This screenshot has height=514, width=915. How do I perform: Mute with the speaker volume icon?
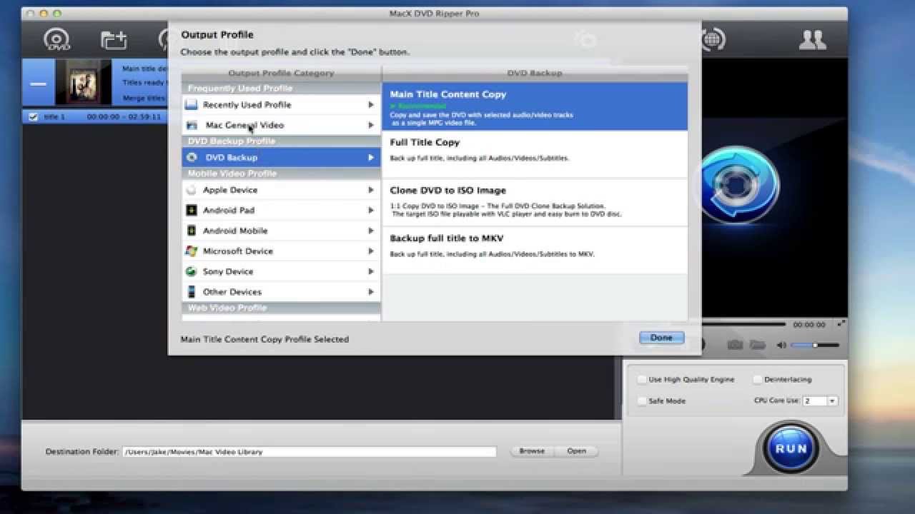[x=781, y=345]
